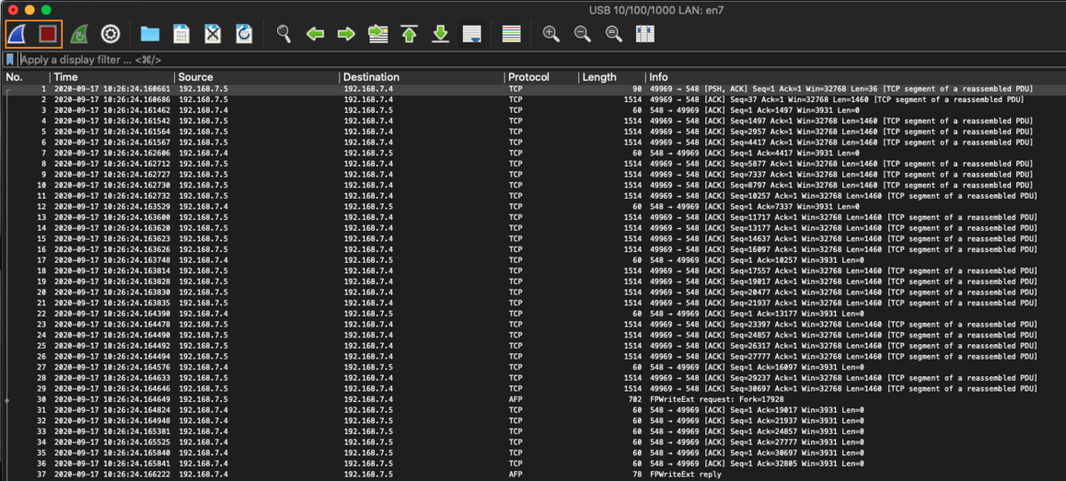
Task: Reload the capture file
Action: click(x=243, y=34)
